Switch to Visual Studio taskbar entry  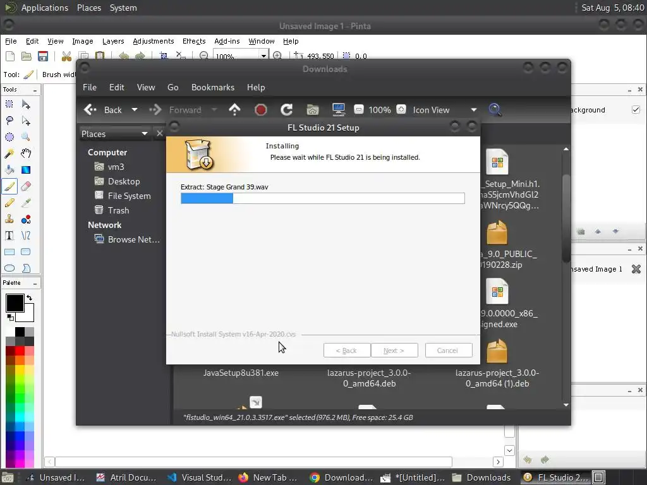200,477
